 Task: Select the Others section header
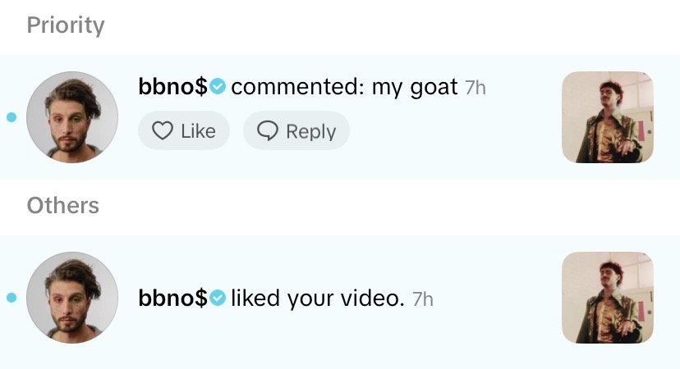62,205
